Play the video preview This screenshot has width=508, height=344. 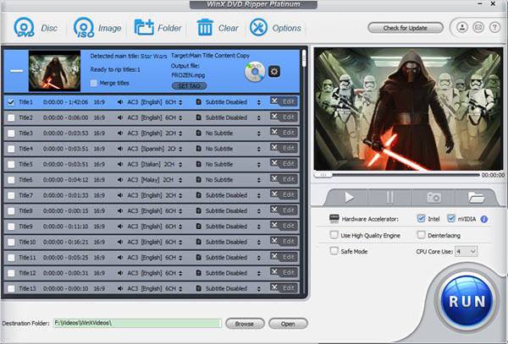(349, 197)
